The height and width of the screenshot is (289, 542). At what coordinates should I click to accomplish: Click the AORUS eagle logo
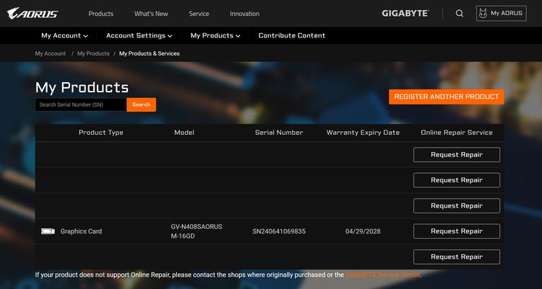click(33, 14)
